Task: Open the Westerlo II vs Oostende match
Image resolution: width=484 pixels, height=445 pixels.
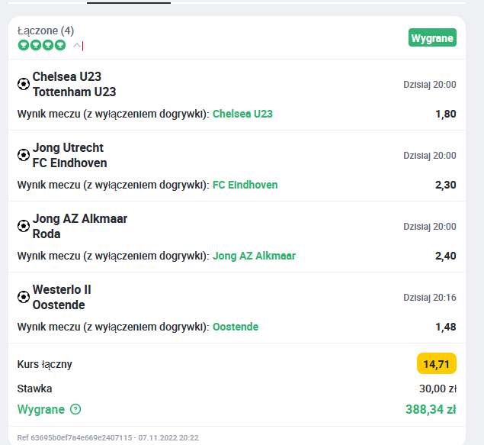Action: tap(62, 297)
